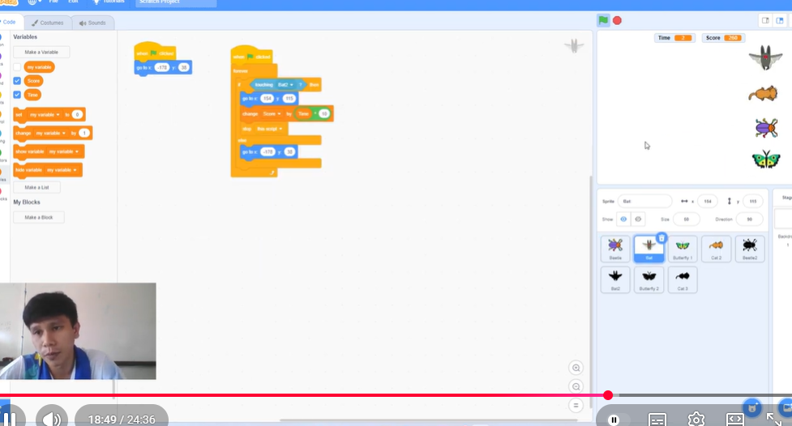Viewport: 792px width, 426px height.
Task: Reset workspace zoom with the equals icon
Action: 576,405
